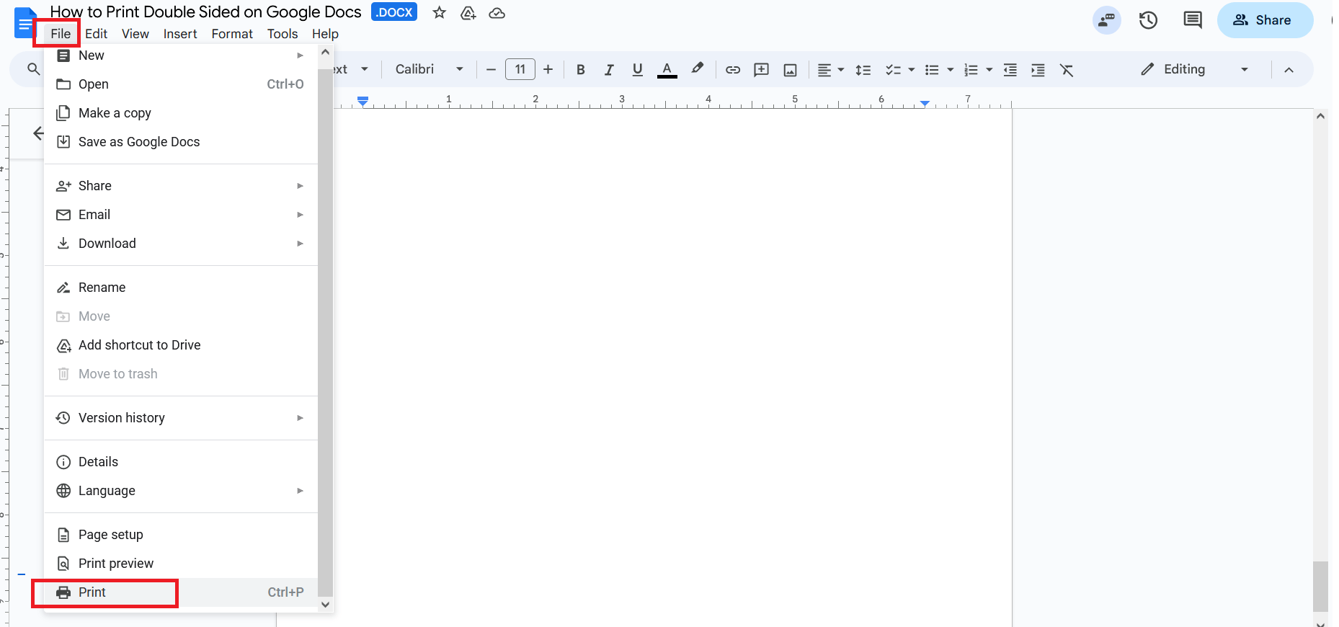Expand the Email submenu
The width and height of the screenshot is (1339, 627).
click(181, 215)
